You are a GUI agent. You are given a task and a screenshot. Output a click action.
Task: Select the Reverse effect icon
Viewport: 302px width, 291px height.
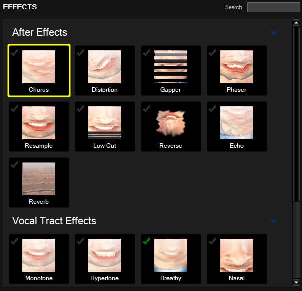point(171,123)
